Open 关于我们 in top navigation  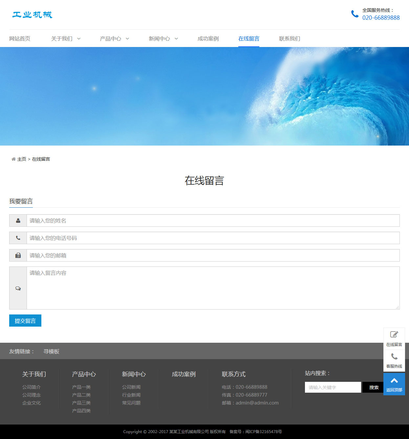(62, 39)
